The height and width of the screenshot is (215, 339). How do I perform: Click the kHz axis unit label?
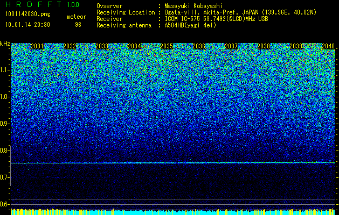click(5, 44)
